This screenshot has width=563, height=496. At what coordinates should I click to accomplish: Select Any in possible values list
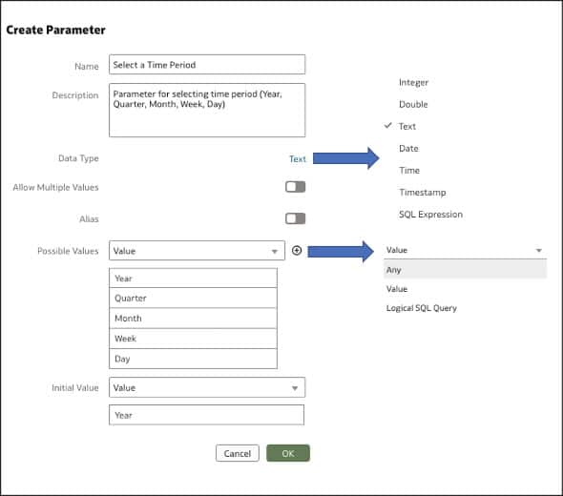pyautogui.click(x=466, y=270)
